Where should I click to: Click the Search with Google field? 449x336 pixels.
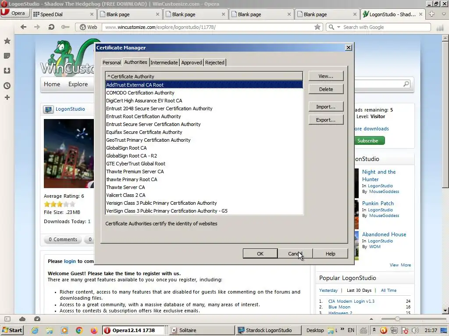tap(385, 27)
